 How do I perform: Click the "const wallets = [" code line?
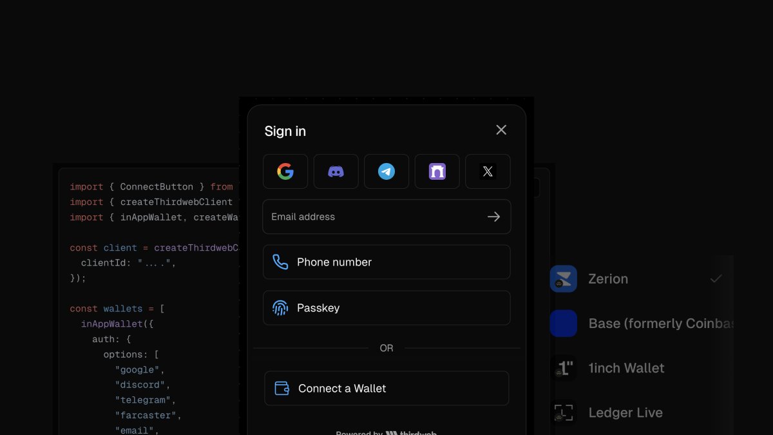point(117,309)
